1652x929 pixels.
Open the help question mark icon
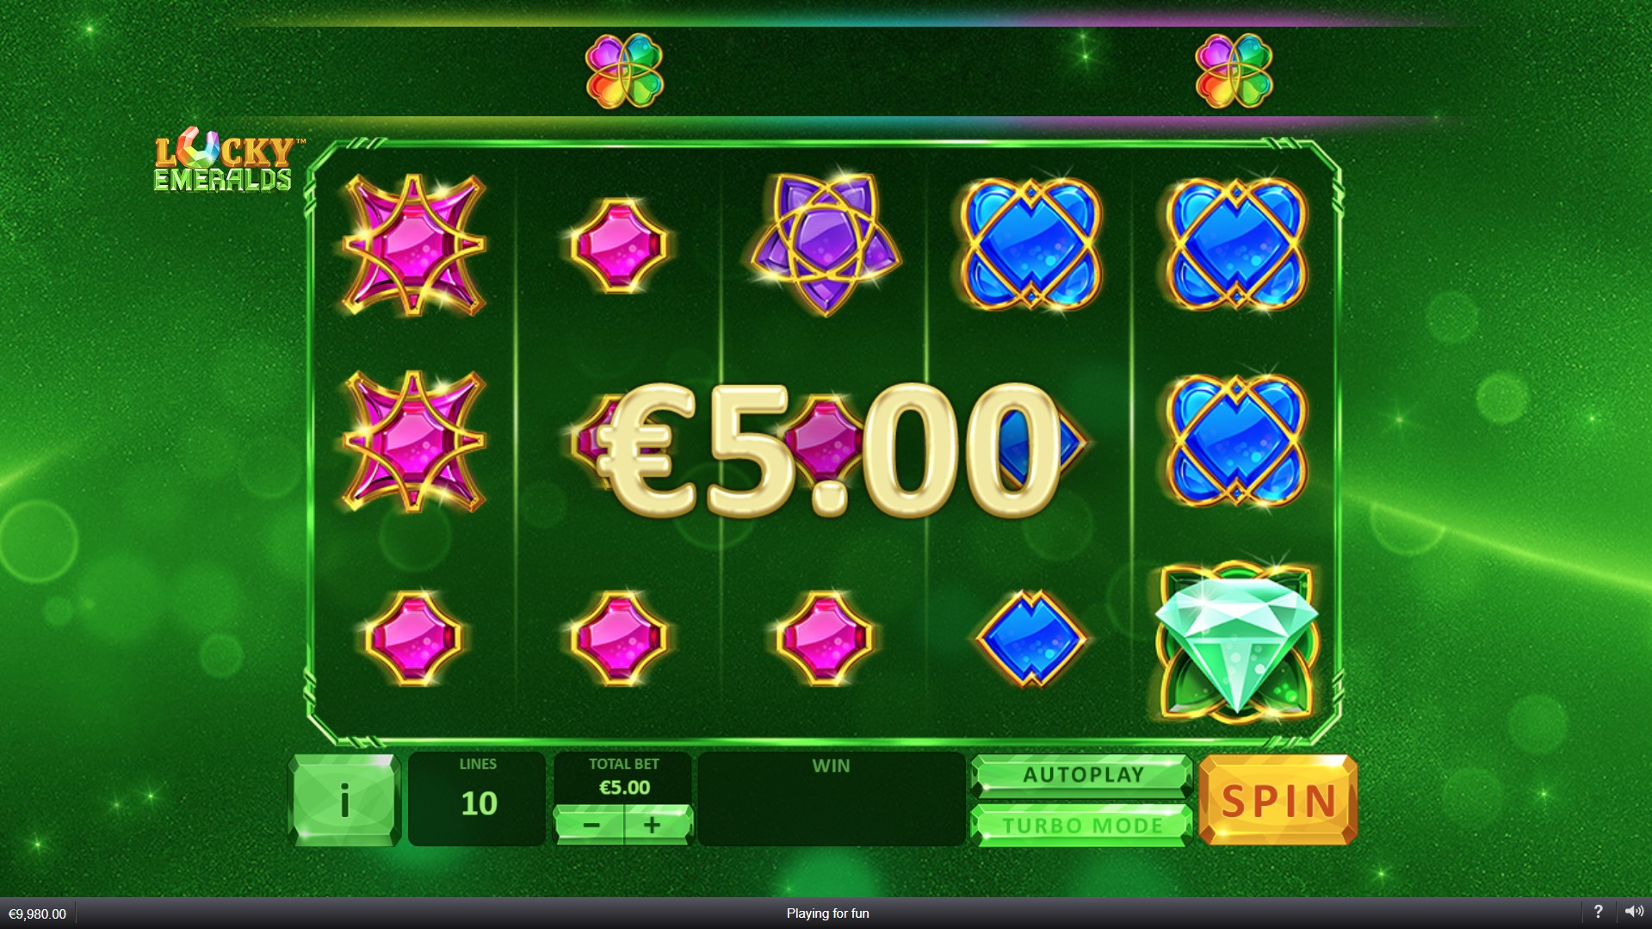click(1598, 912)
